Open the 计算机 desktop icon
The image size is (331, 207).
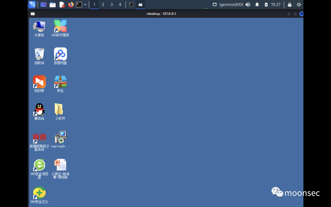tap(39, 29)
